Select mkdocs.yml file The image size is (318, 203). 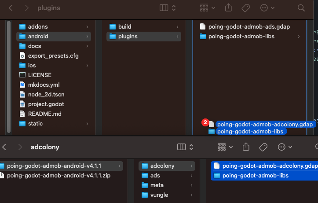54,85
